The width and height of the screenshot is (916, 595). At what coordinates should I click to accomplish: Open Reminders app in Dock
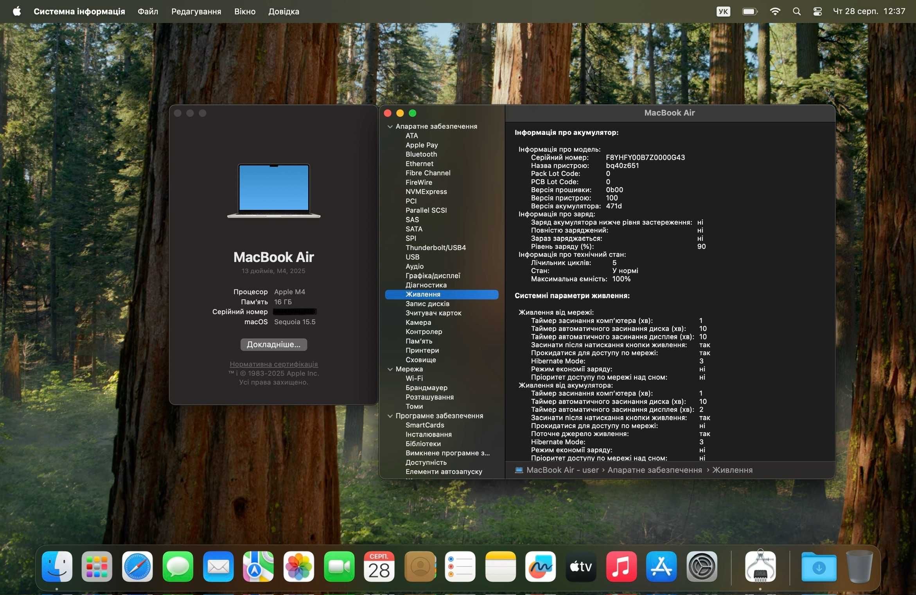(x=460, y=566)
